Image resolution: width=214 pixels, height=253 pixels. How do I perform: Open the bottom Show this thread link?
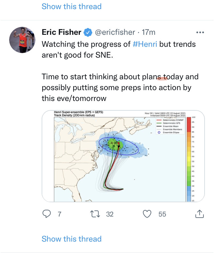72,239
